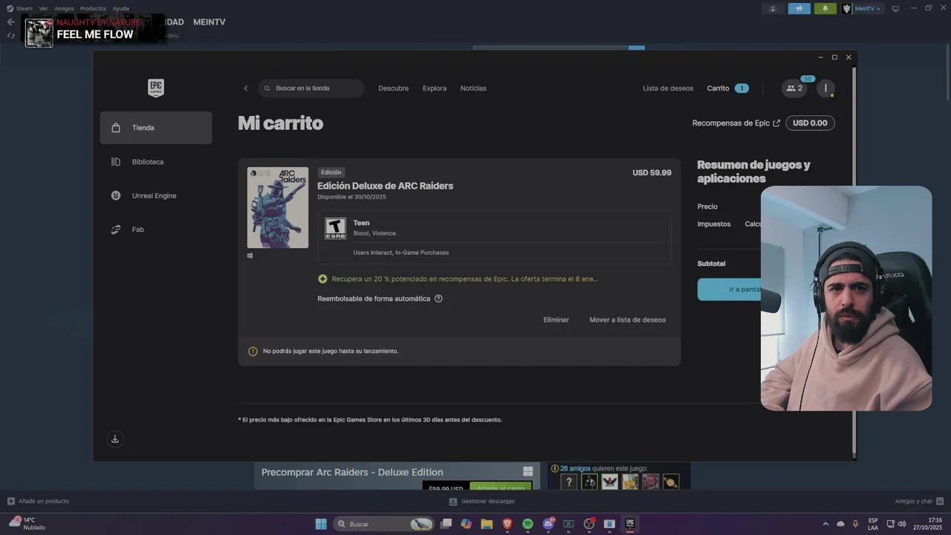951x535 pixels.
Task: Open Amigos y chat in Steam
Action: [x=919, y=502]
